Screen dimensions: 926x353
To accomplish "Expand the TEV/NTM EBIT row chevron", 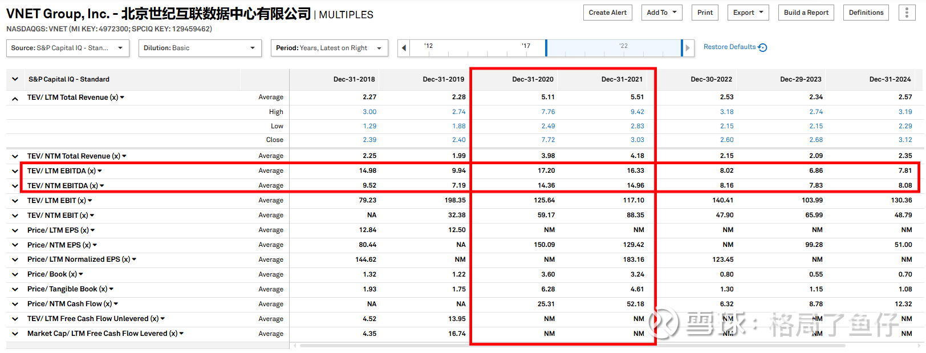I will point(15,216).
